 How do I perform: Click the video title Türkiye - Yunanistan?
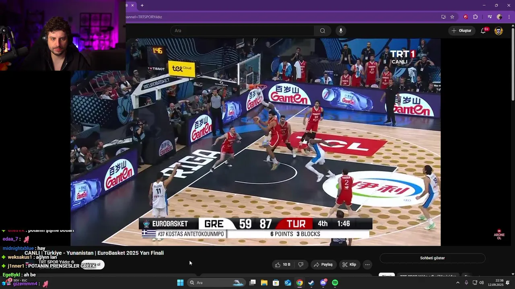pyautogui.click(x=94, y=253)
